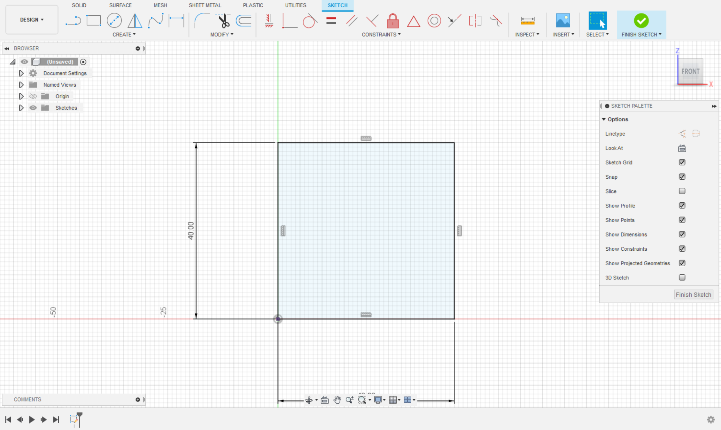This screenshot has height=430, width=721.
Task: Choose the Concentric constraint icon
Action: tap(434, 21)
